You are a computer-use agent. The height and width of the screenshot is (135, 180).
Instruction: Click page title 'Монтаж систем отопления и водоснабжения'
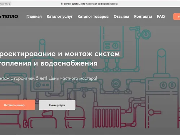pos(89,4)
